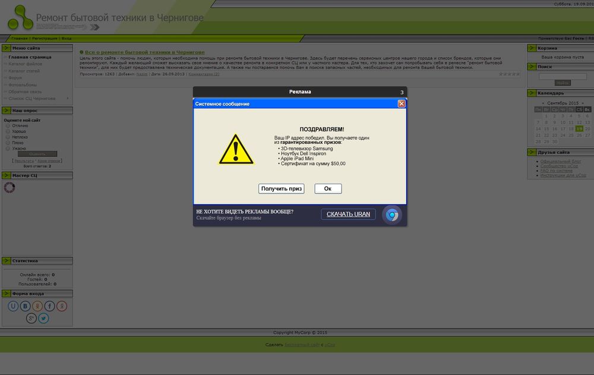
Task: Select the Ужасно poll option
Action: (8, 148)
